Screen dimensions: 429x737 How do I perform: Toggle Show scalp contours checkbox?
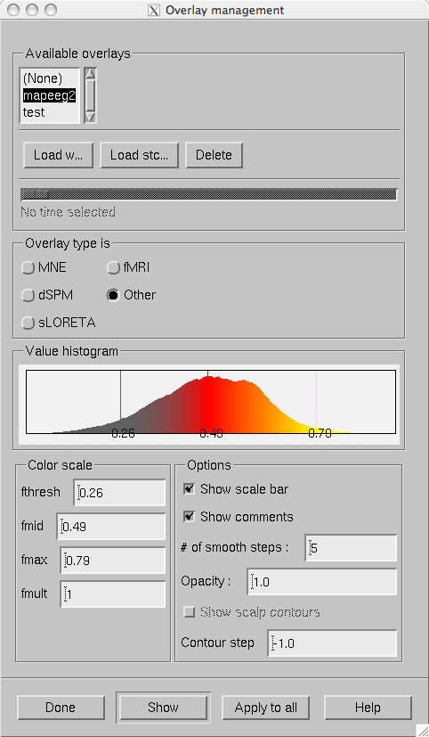tap(190, 612)
